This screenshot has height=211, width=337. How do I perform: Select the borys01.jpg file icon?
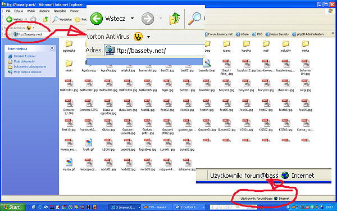coord(226,83)
